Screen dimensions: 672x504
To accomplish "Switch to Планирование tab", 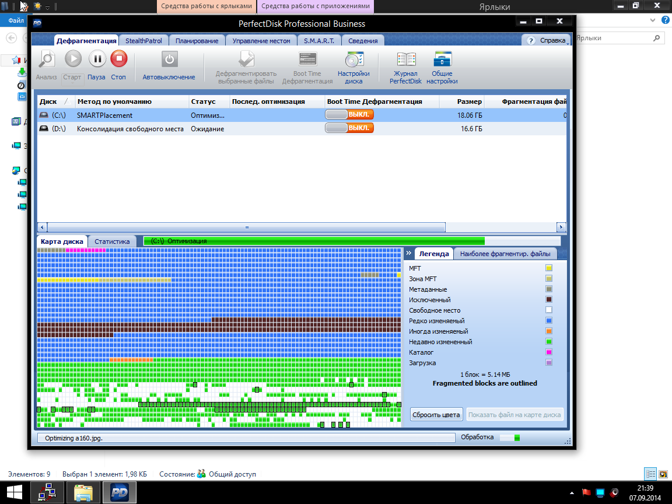I will coord(197,41).
